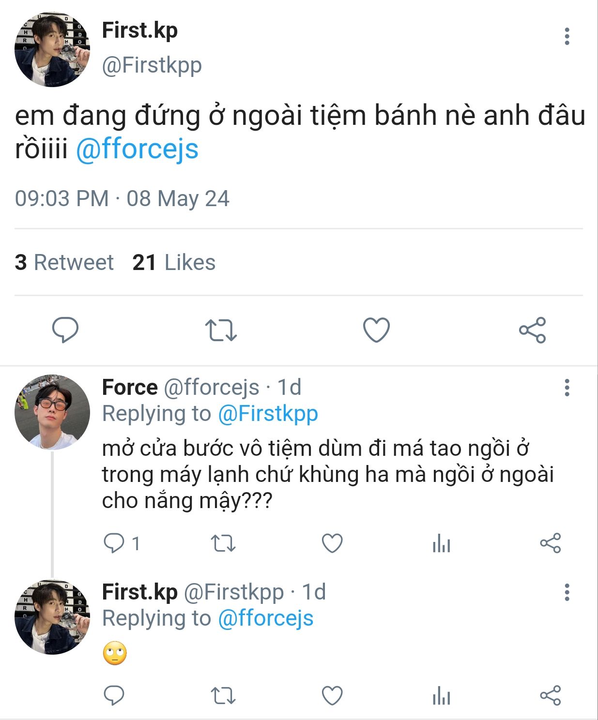Open more options menu on main tweet
The width and height of the screenshot is (598, 720).
(567, 36)
